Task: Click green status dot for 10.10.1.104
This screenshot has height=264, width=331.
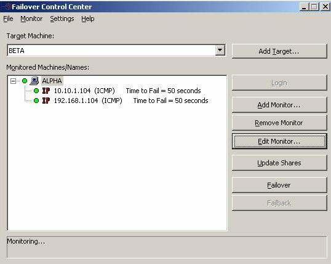Action: tap(36, 91)
